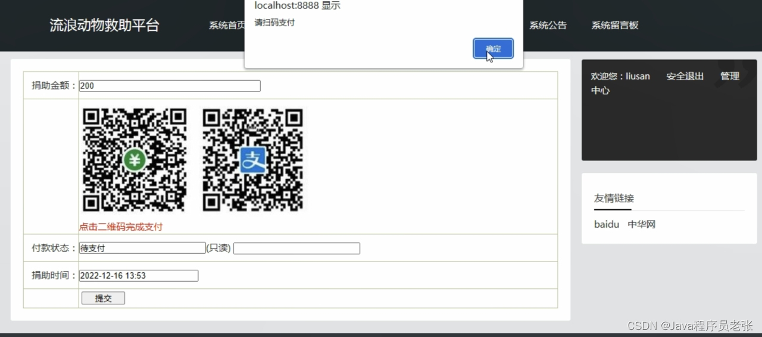Screen dimensions: 762x337
Task: Click the 付款状态 field showing 待支付
Action: (142, 248)
